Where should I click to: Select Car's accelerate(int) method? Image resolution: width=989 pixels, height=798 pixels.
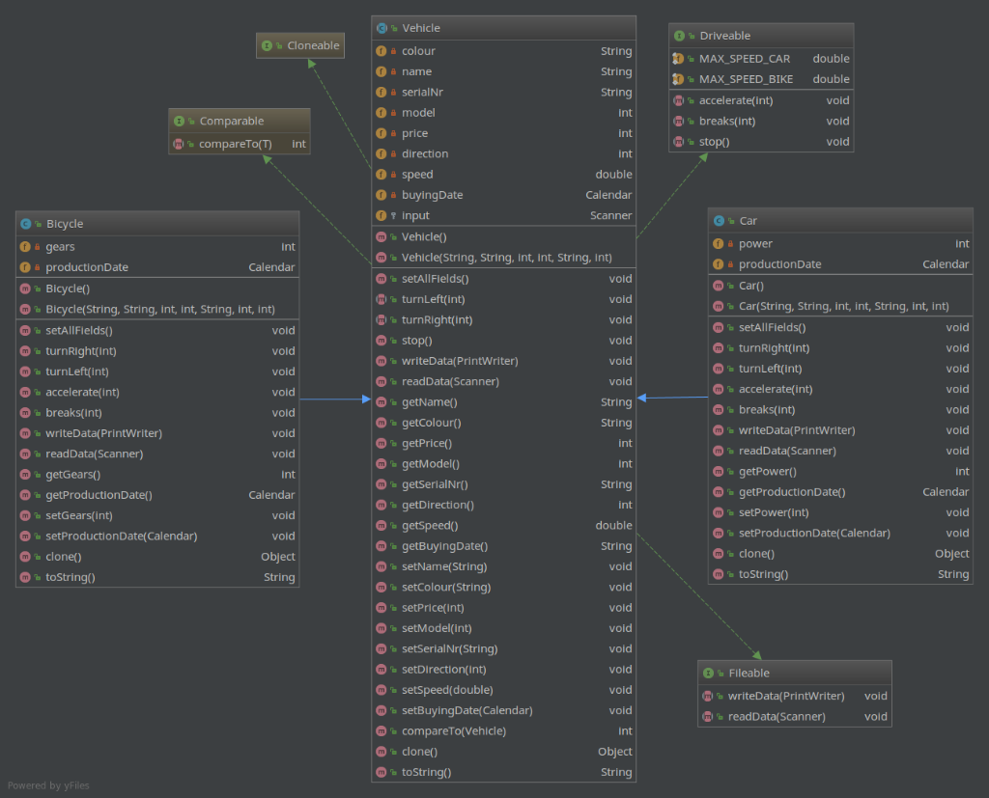(841, 390)
